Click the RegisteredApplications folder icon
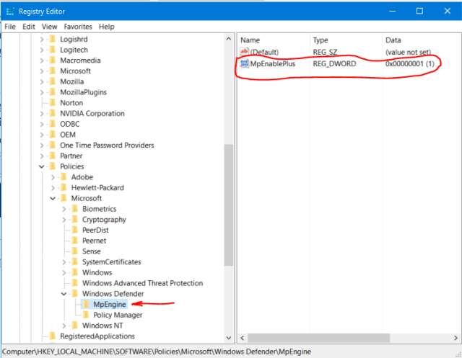 point(53,336)
